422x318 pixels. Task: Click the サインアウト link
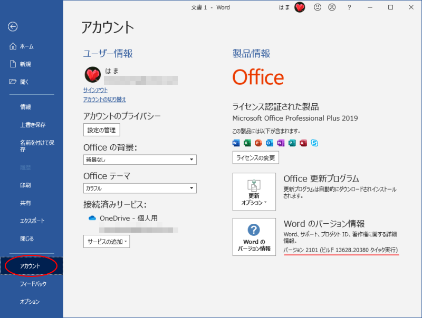pos(95,90)
